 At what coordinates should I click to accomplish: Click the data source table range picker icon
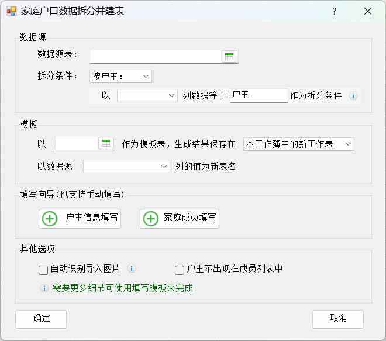tap(229, 57)
